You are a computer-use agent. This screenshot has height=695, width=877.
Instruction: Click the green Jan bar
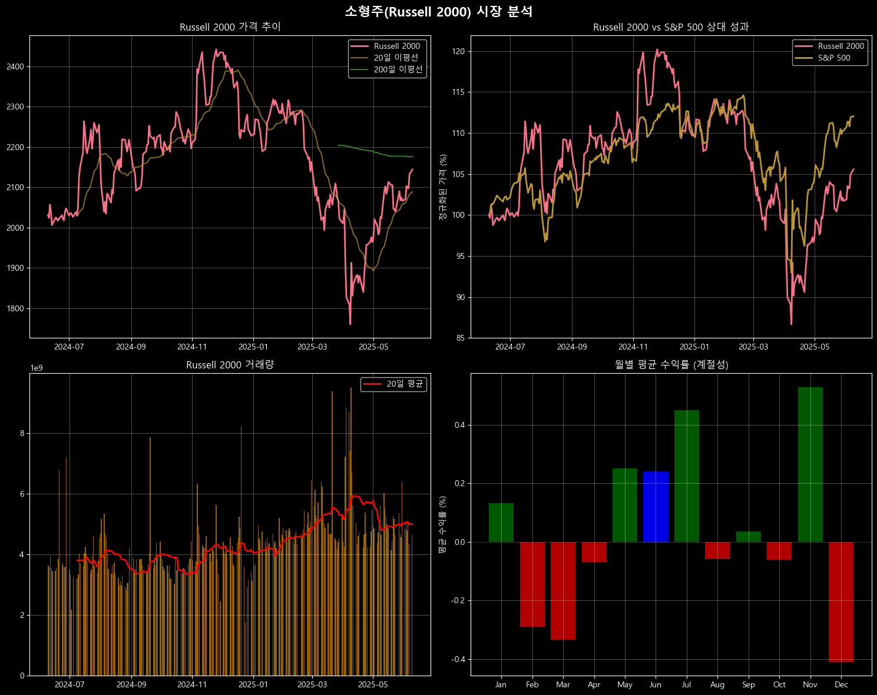(x=501, y=523)
